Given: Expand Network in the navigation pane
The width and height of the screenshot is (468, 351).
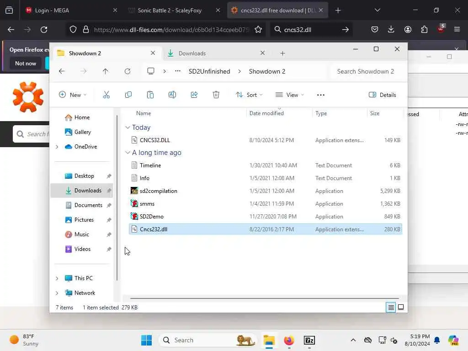Looking at the screenshot, I should point(57,293).
